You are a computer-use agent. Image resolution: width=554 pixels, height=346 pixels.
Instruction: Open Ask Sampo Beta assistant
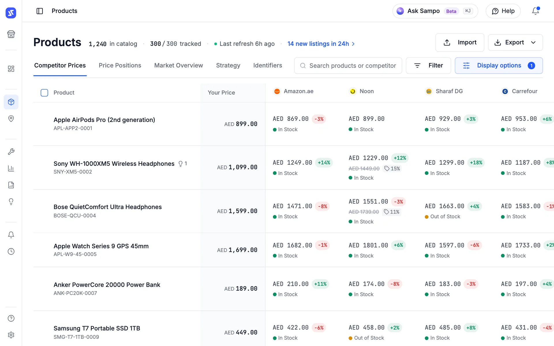pyautogui.click(x=435, y=11)
